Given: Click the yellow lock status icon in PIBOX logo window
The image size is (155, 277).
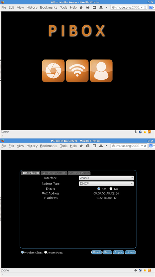Looking at the screenshot, I should click(145, 132).
